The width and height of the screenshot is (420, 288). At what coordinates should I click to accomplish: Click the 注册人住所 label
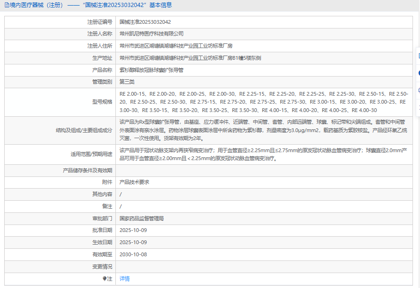tap(100, 46)
